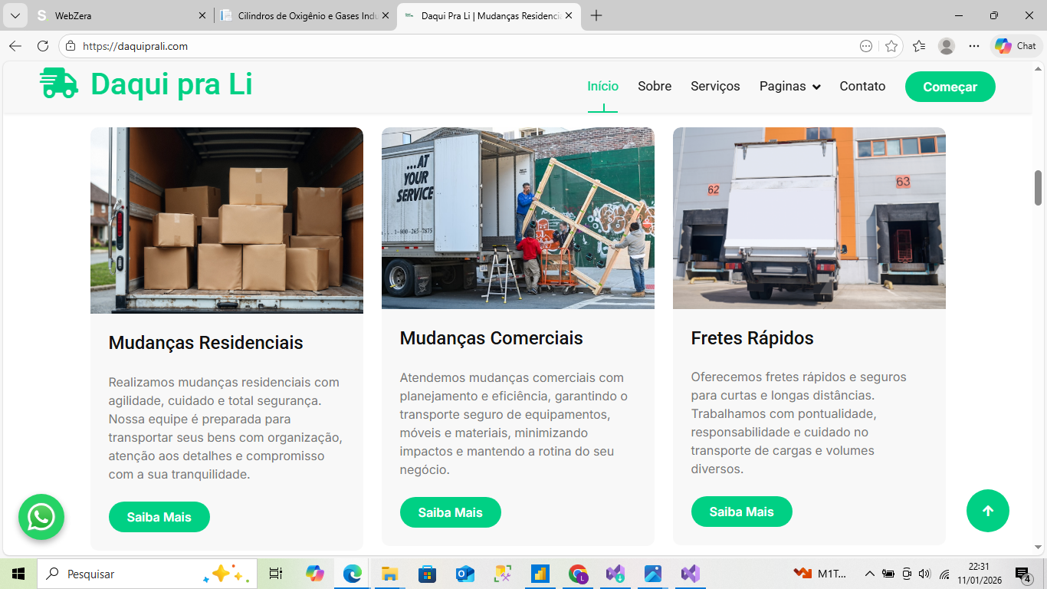Add the page to favorites via star icon

click(x=891, y=46)
